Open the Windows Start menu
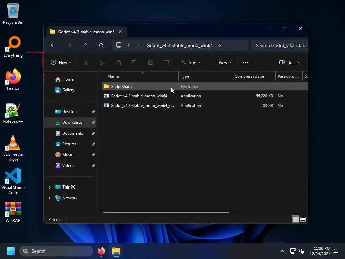This screenshot has height=259, width=345. [x=11, y=251]
